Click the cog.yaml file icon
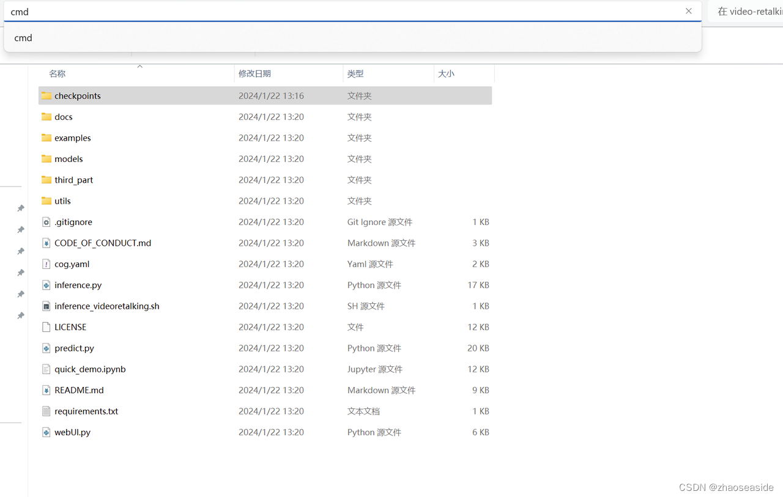Screen dimensions: 783x497 coord(46,264)
